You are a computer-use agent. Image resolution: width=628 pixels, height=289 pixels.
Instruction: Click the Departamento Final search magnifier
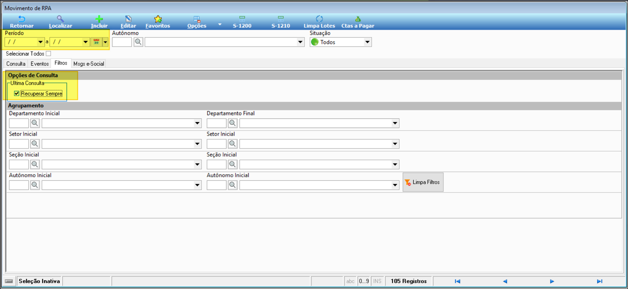click(x=232, y=123)
